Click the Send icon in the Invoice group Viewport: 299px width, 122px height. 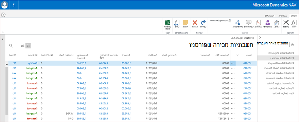(x=276, y=23)
